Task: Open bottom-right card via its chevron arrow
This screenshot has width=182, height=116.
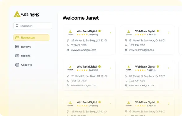Action: tap(169, 104)
